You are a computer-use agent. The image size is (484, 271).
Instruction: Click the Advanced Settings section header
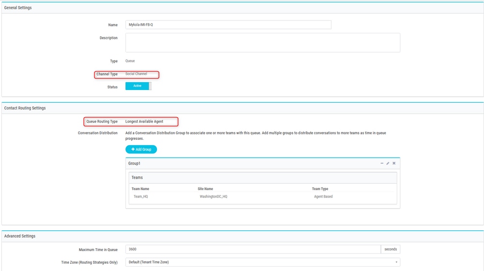coord(20,236)
